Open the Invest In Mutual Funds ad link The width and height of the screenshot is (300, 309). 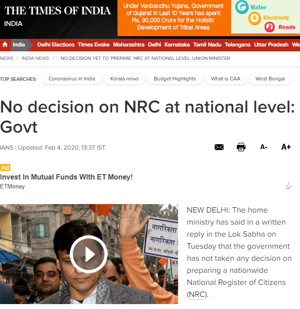(x=67, y=177)
